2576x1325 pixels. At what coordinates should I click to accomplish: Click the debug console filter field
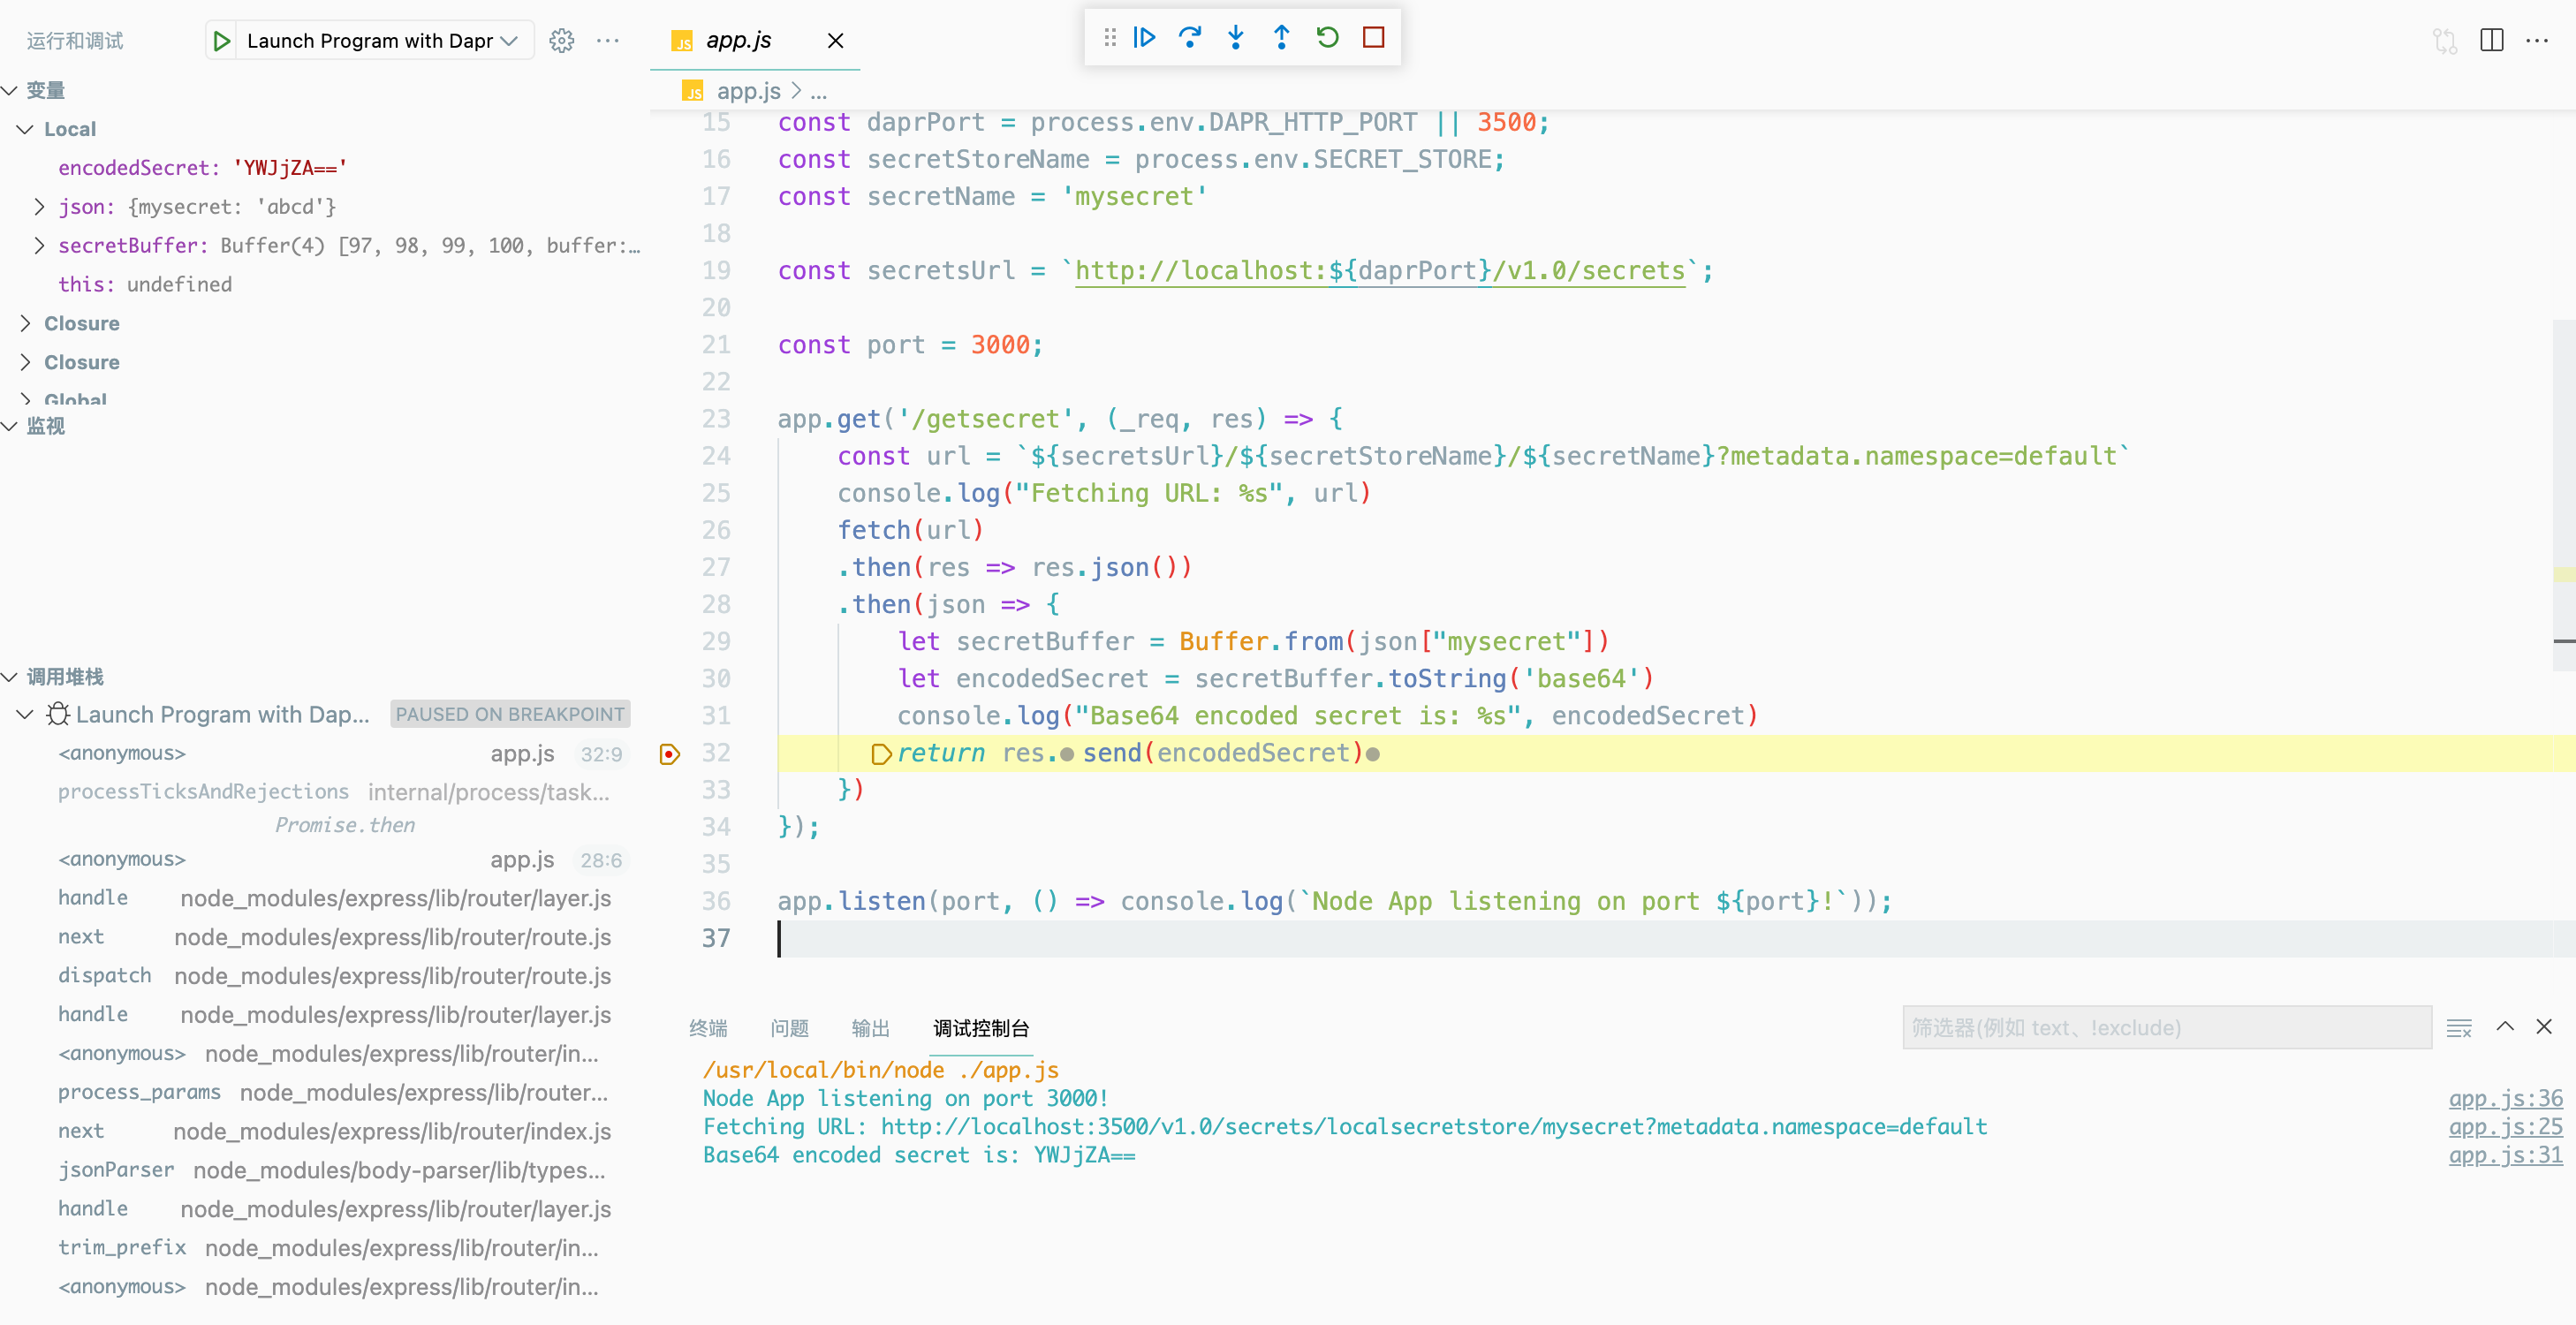[x=2165, y=1028]
